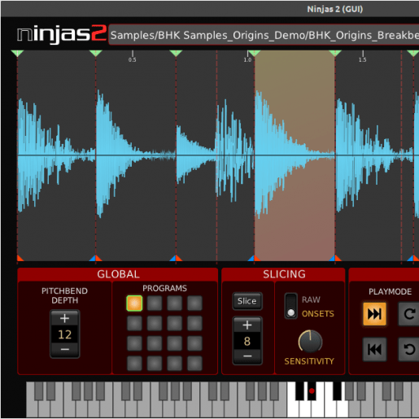Increase number of slices with plus

(x=247, y=325)
